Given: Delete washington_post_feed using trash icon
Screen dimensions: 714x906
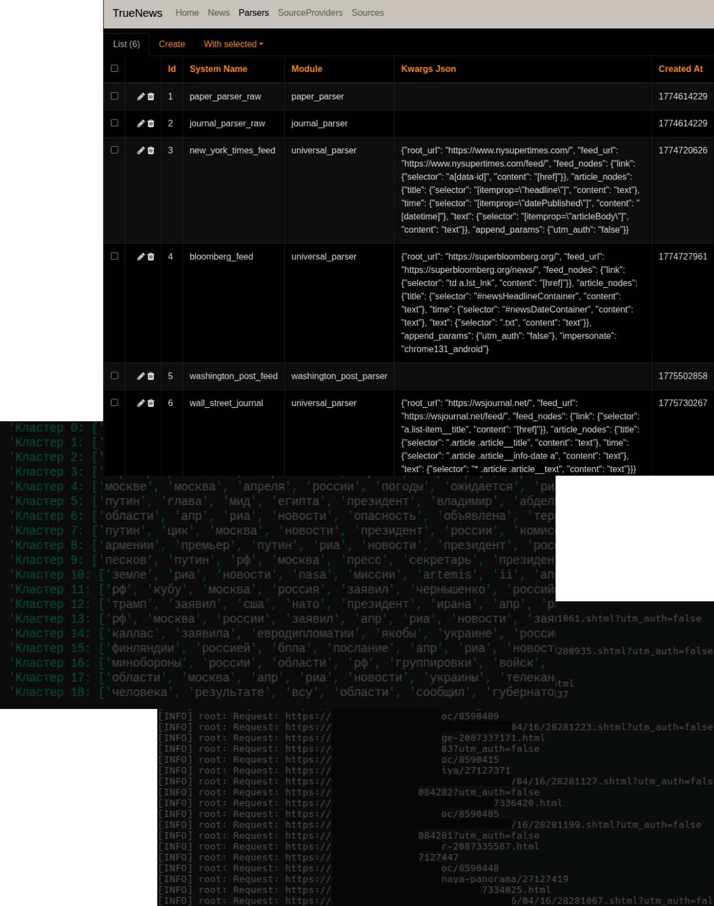Looking at the screenshot, I should 150,376.
